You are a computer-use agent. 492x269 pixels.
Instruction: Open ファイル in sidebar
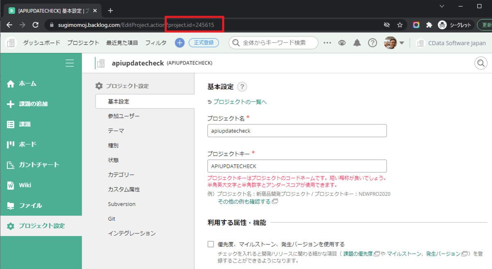point(41,206)
